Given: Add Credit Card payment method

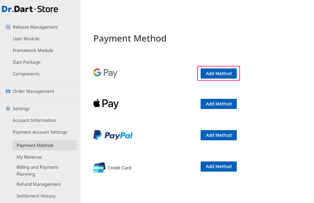Looking at the screenshot, I should [219, 167].
